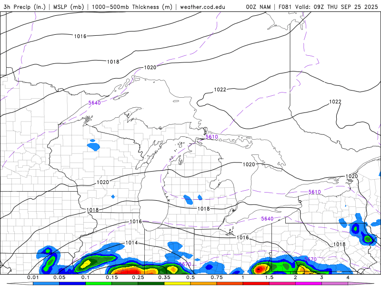Click the purple '5640' label over Lake Erie
The height and width of the screenshot is (286, 381).
coord(267,219)
